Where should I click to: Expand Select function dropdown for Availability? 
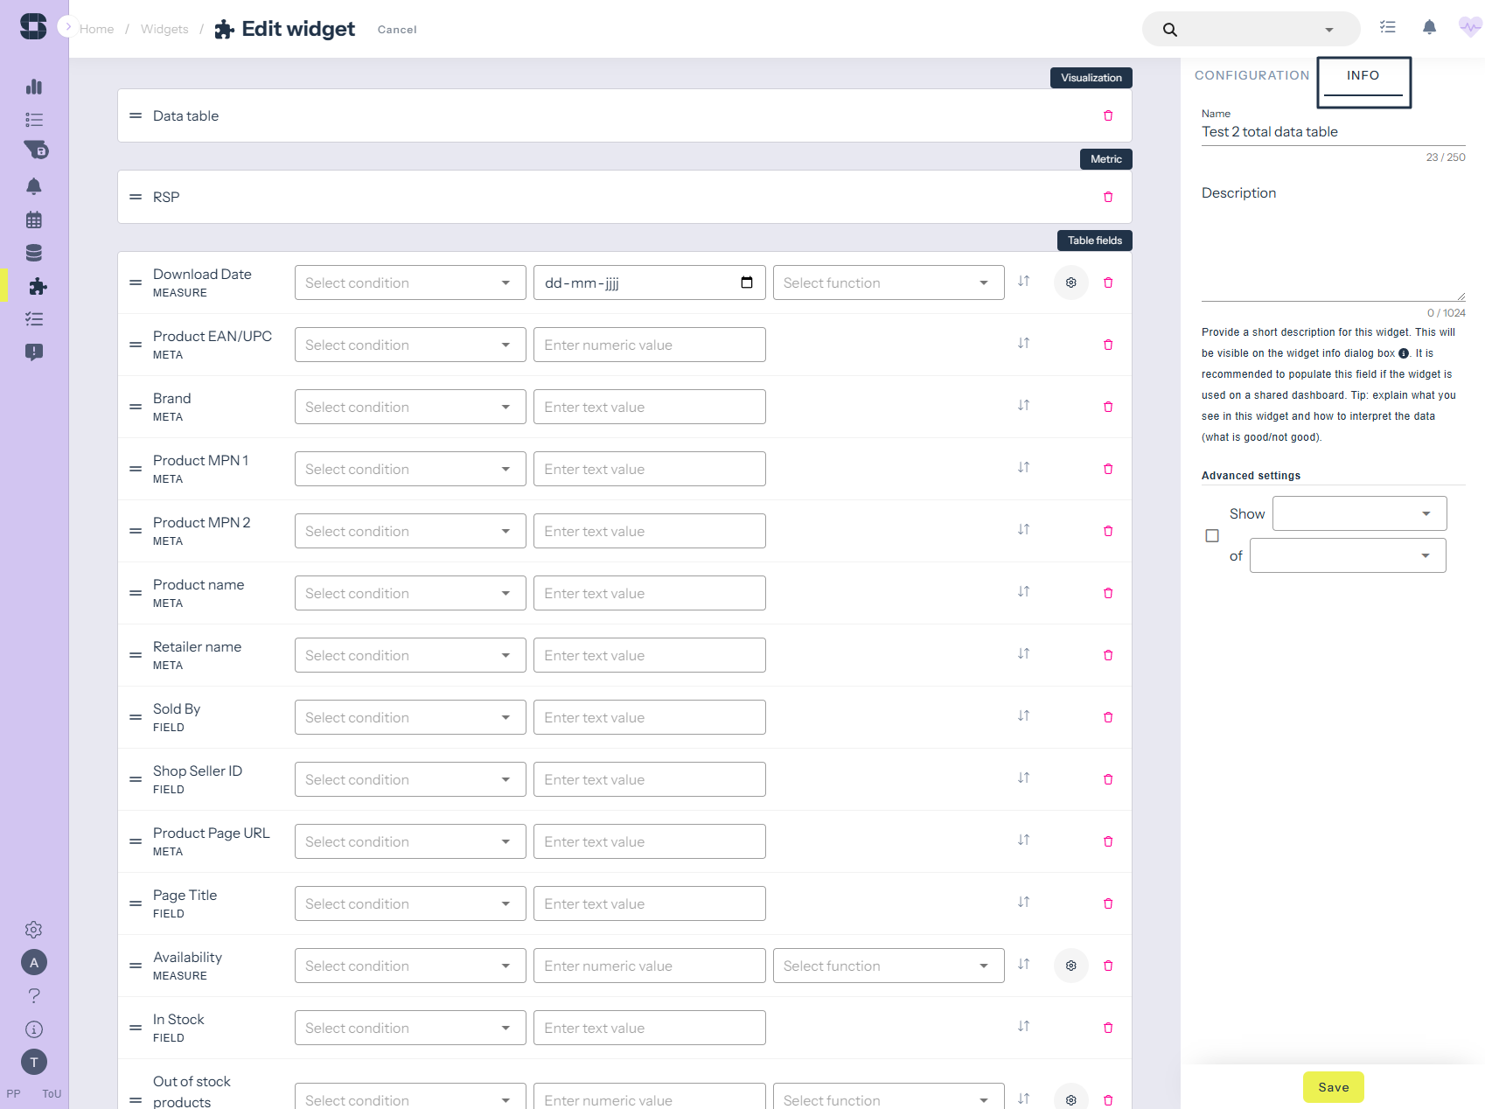(888, 966)
